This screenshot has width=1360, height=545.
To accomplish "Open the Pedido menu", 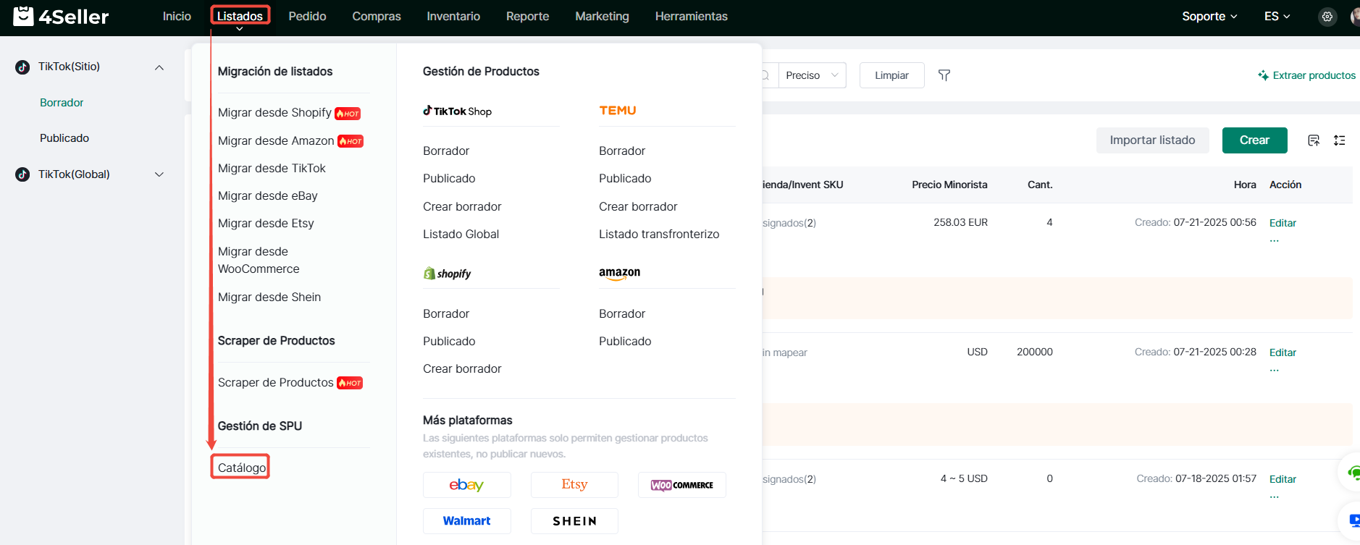I will [307, 16].
